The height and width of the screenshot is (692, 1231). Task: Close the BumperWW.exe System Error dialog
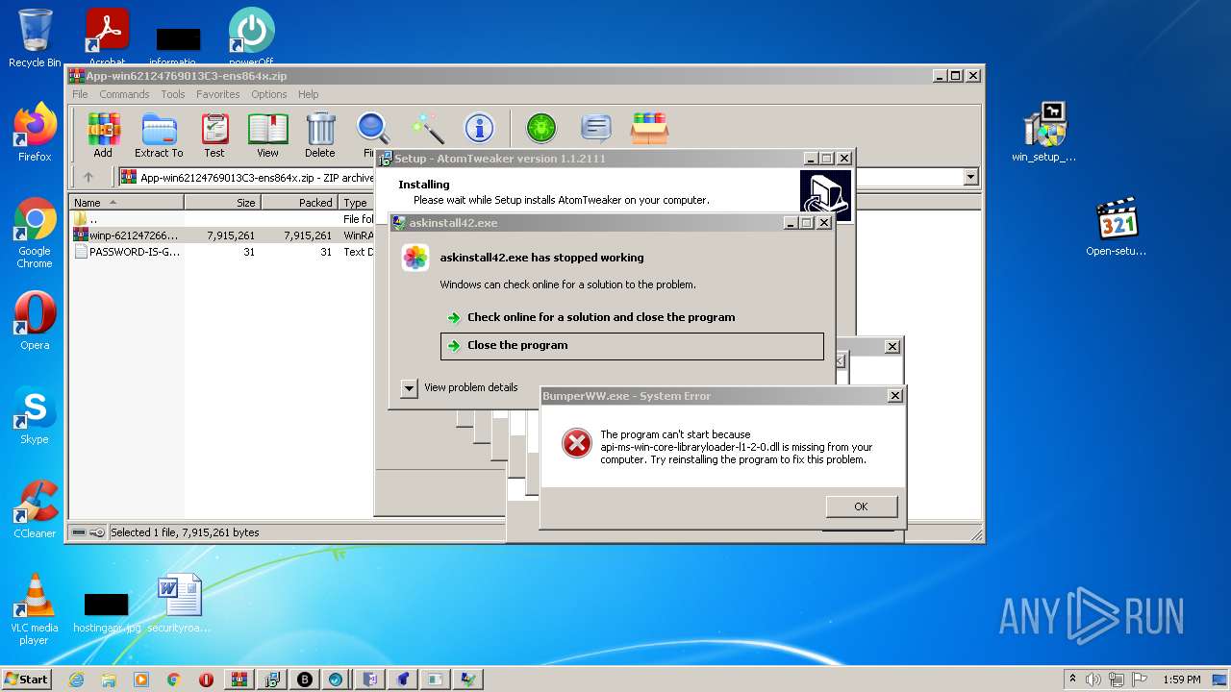pos(894,395)
